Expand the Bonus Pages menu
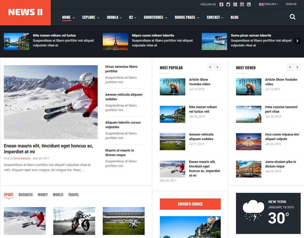Viewport: 304px width, 238px height. tap(187, 17)
